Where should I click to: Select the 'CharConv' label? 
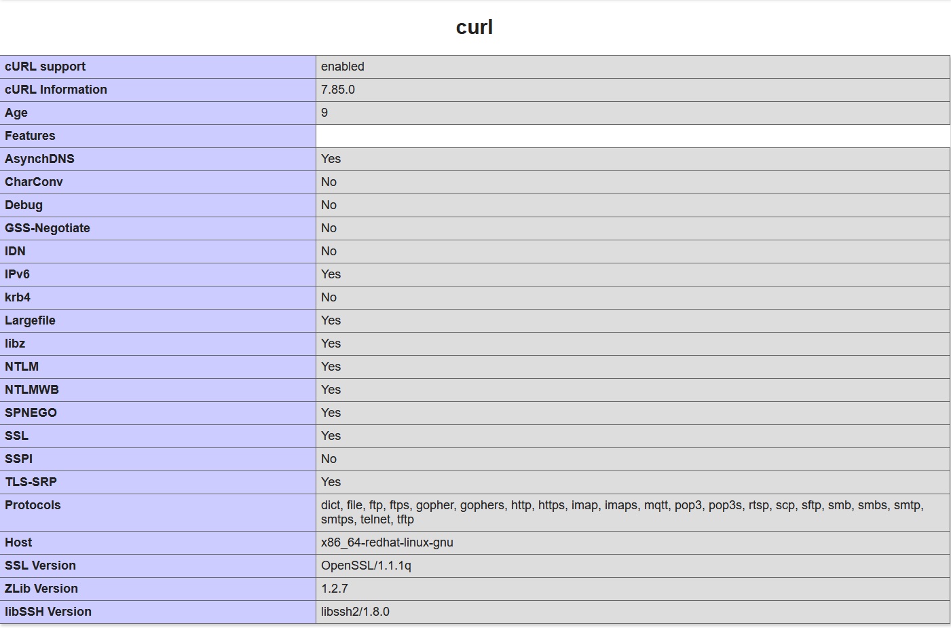click(x=34, y=182)
